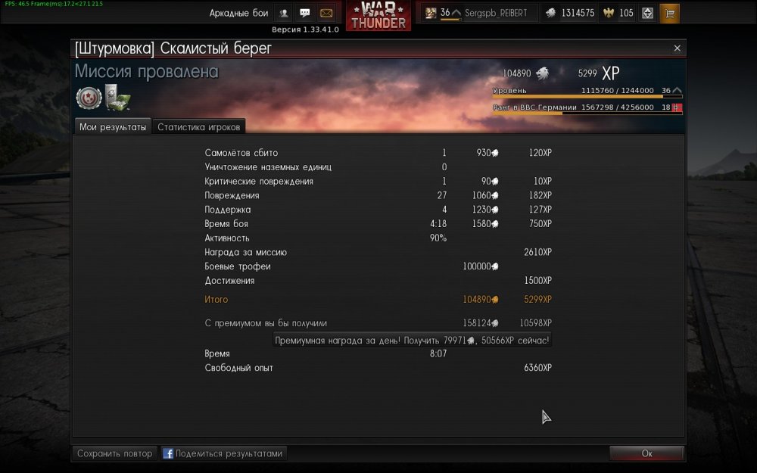Open the friends/contacts icon in top bar
Screen dimensions: 757x473
(x=284, y=13)
